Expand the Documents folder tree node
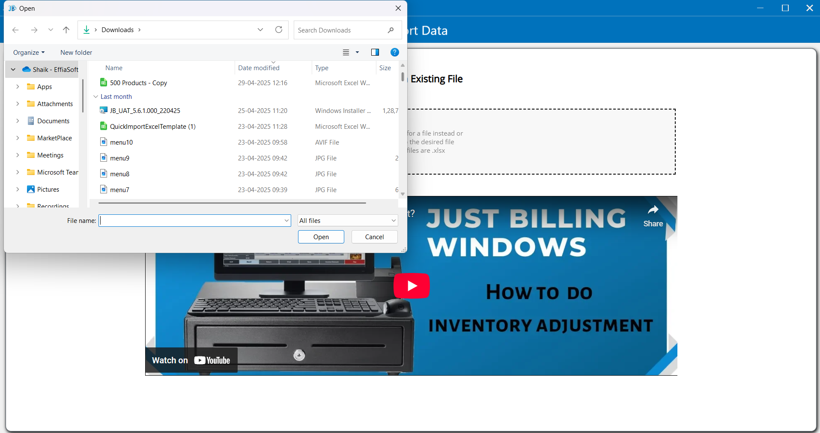Screen dimensions: 820x433 (18, 121)
